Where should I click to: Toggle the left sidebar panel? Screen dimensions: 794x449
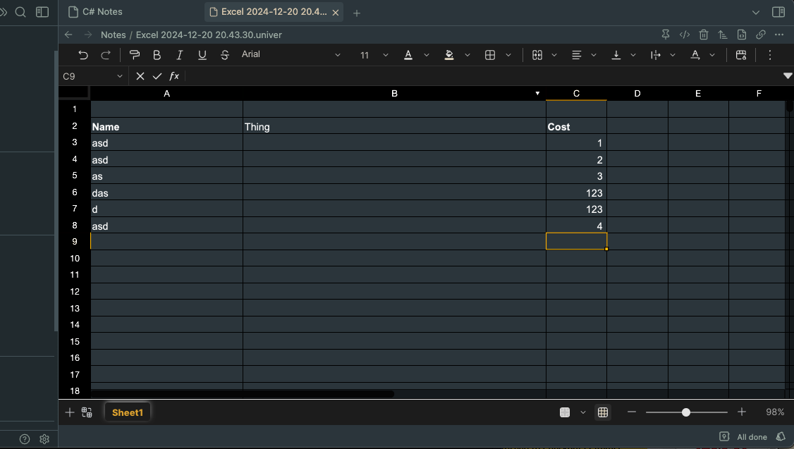(42, 12)
